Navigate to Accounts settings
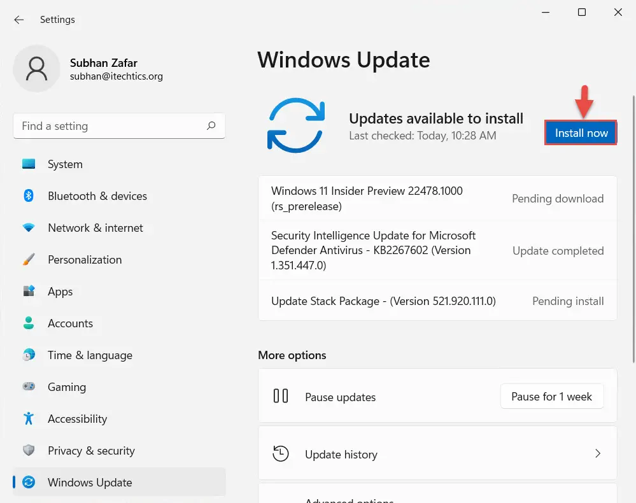This screenshot has height=503, width=636. pos(119,323)
